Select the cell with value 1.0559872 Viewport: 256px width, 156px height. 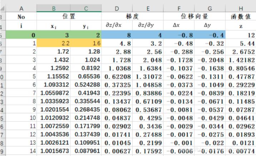click(53, 93)
